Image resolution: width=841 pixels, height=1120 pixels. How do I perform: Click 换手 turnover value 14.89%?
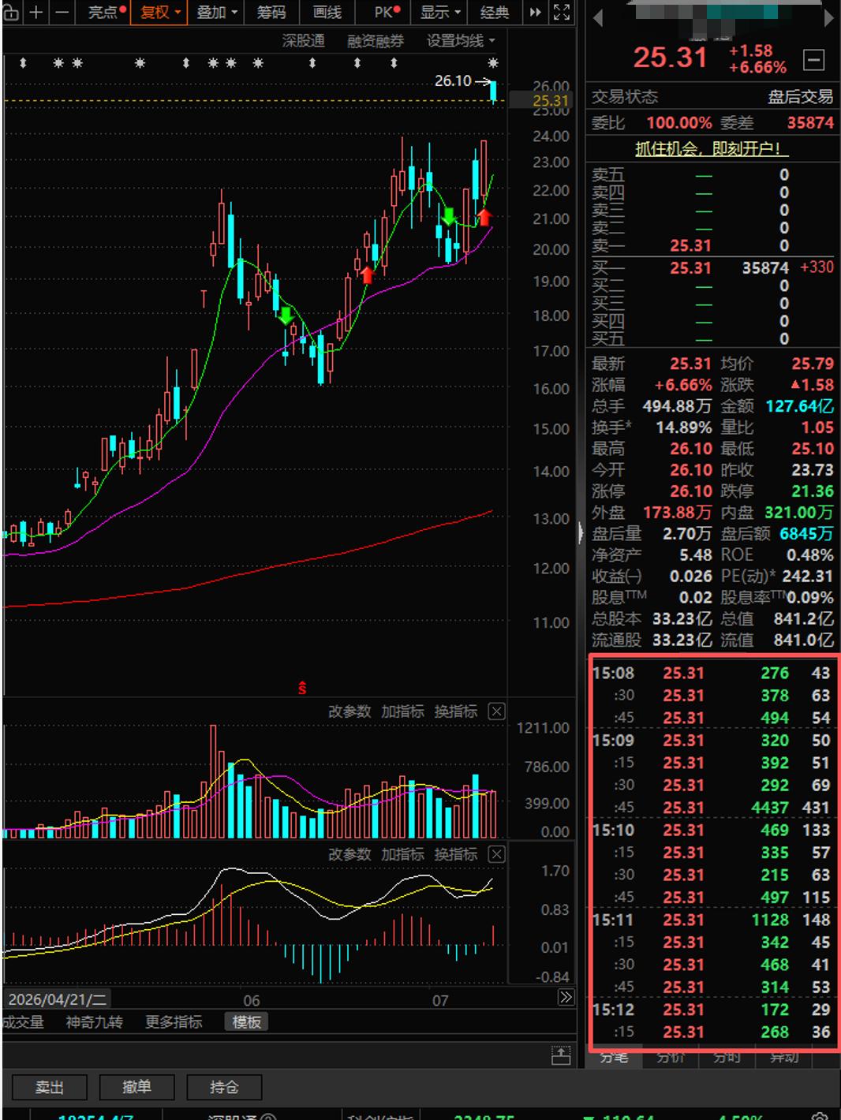coord(683,427)
